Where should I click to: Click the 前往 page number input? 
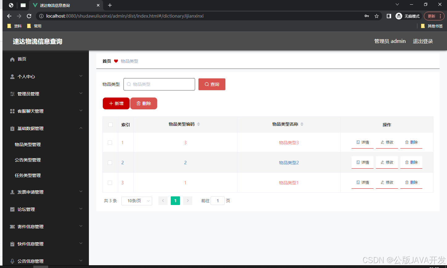(x=218, y=201)
